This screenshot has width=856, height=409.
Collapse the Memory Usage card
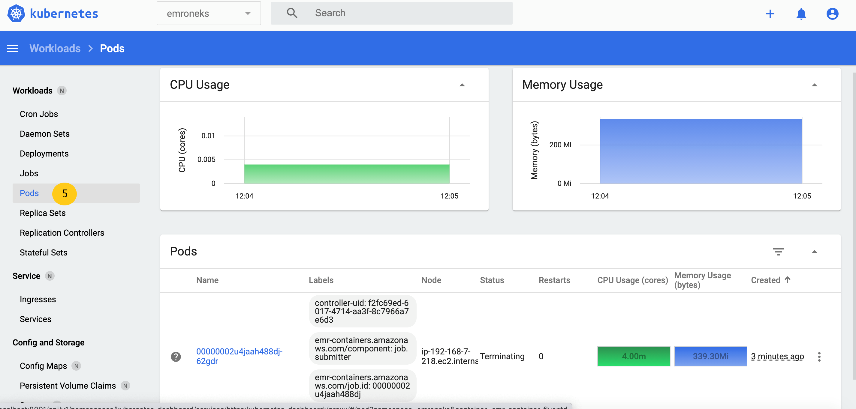coord(814,85)
